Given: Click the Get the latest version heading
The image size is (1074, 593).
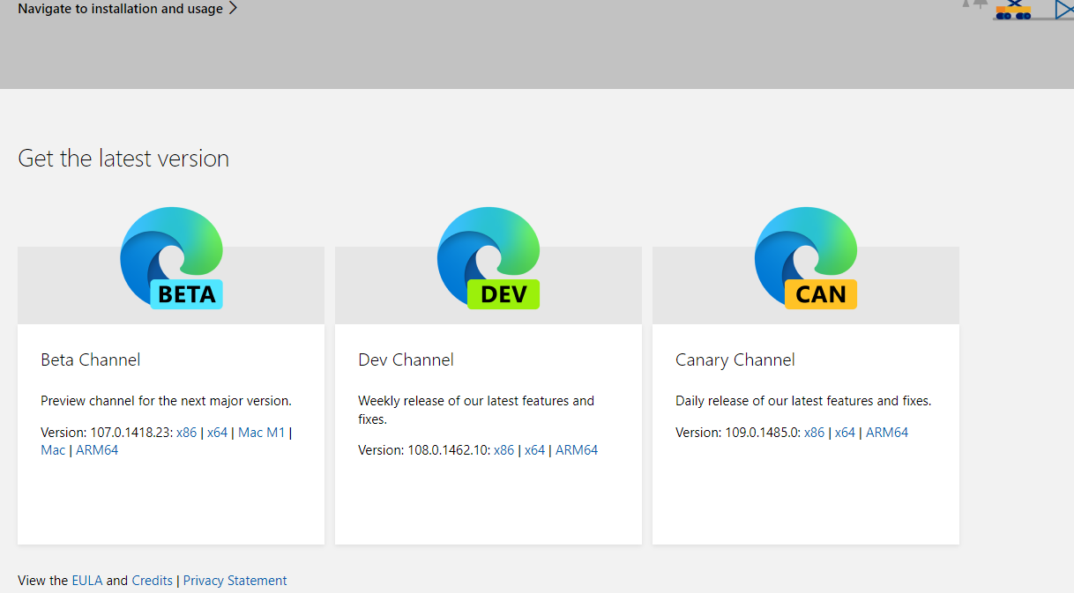Looking at the screenshot, I should 123,159.
